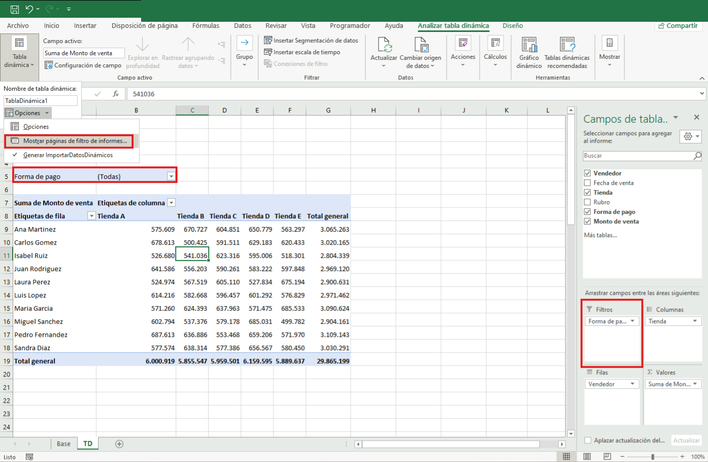Click the Más tablas... link
This screenshot has height=462, width=708.
pyautogui.click(x=600, y=235)
